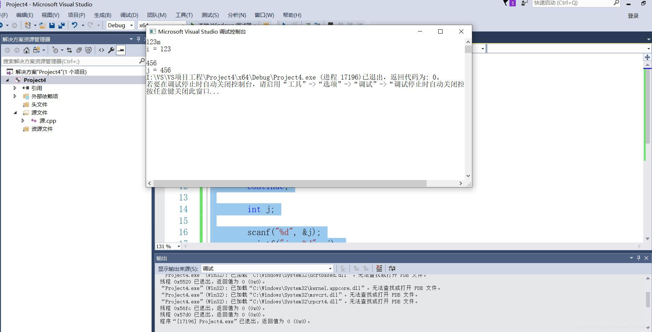Open the 编辑(E) menu
The width and height of the screenshot is (652, 332).
pyautogui.click(x=24, y=15)
